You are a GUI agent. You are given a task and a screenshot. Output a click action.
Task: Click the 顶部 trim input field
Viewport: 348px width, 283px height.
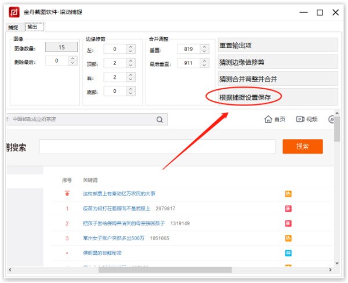115,63
